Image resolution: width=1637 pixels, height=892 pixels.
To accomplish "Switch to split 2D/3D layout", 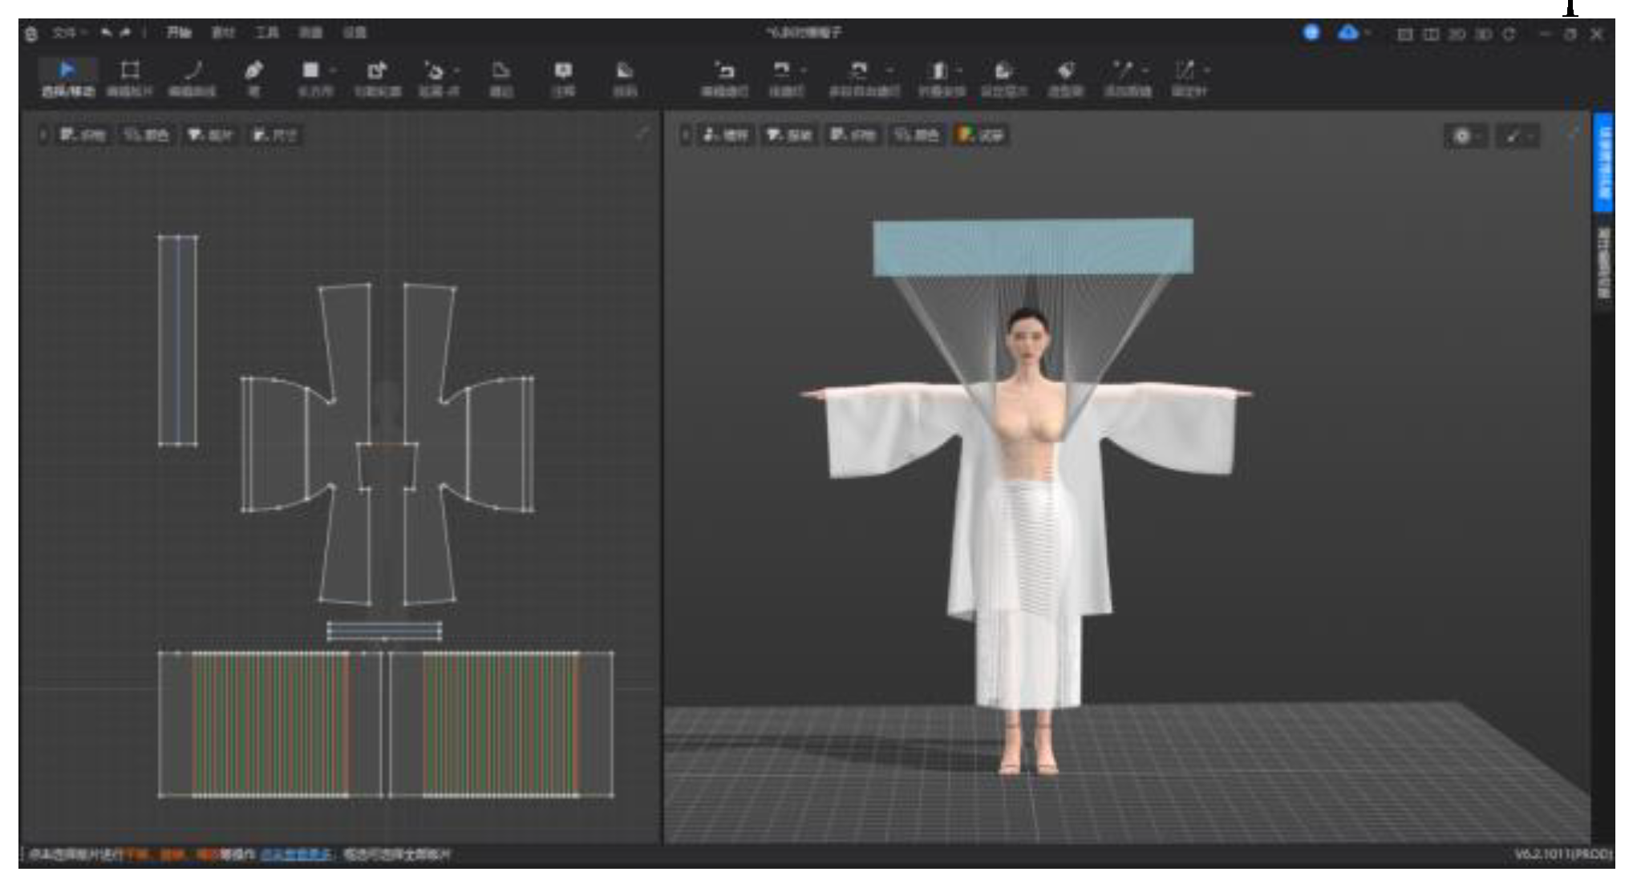I will coord(1431,34).
